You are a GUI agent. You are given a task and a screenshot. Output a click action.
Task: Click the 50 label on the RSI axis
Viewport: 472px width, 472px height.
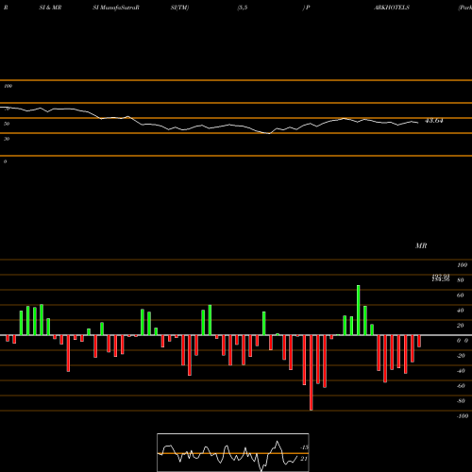(x=7, y=124)
